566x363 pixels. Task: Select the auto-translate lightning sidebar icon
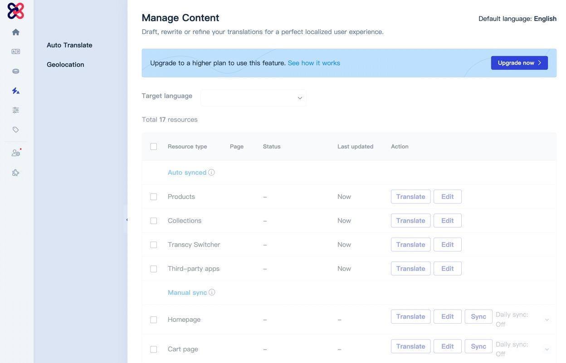coord(16,91)
